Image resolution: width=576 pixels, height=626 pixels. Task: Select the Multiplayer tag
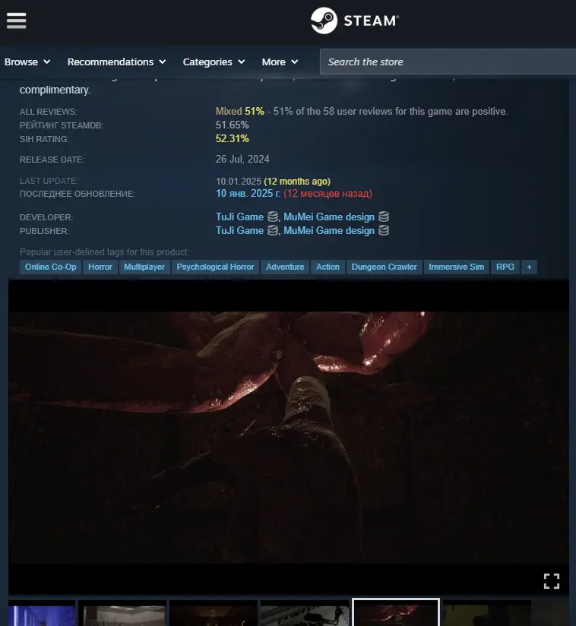click(144, 267)
